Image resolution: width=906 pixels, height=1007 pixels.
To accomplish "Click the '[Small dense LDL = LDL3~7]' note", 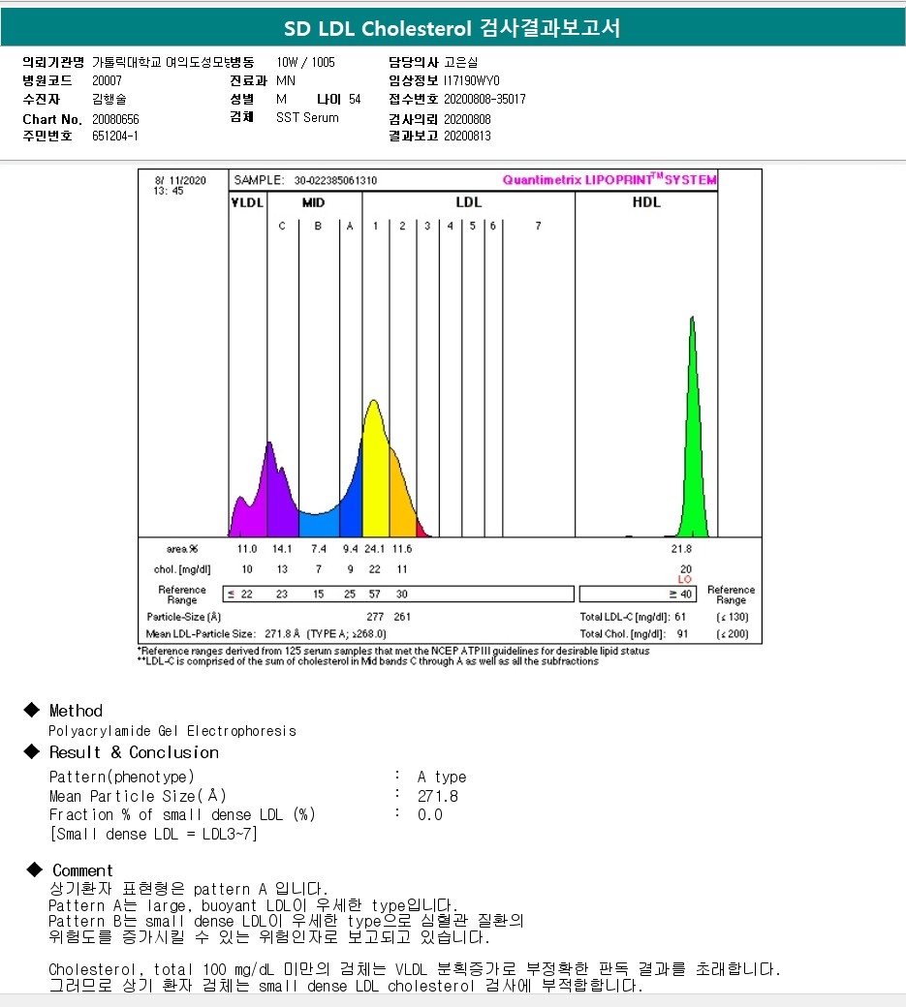I will (153, 834).
